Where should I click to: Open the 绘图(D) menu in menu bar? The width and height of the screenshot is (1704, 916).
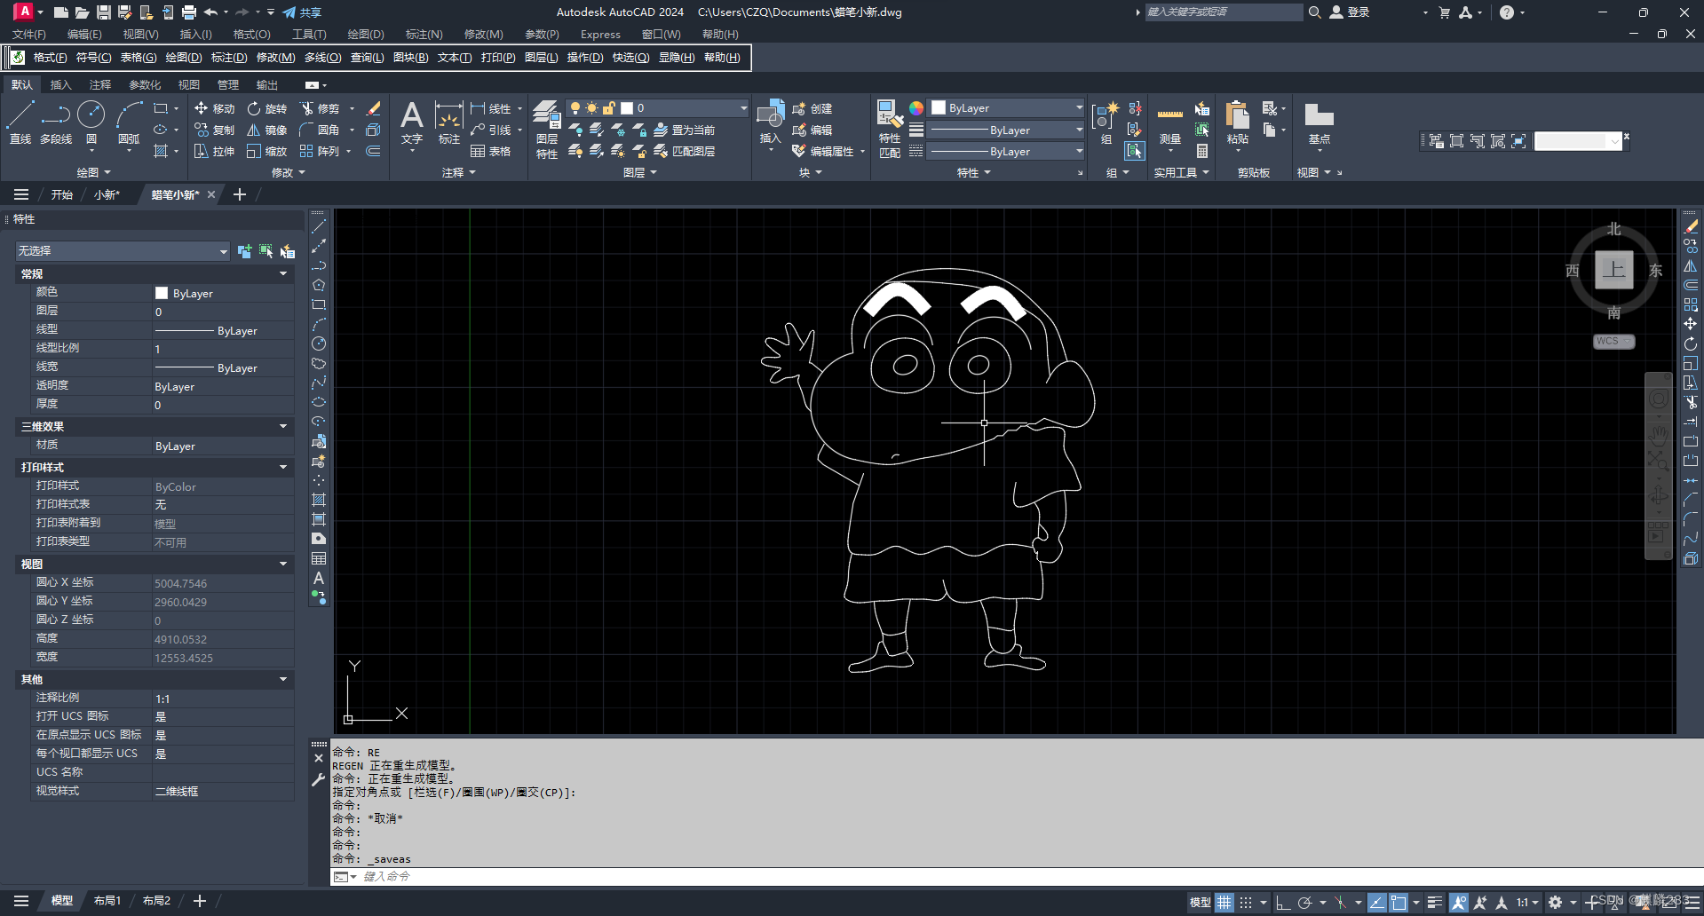[x=366, y=35]
